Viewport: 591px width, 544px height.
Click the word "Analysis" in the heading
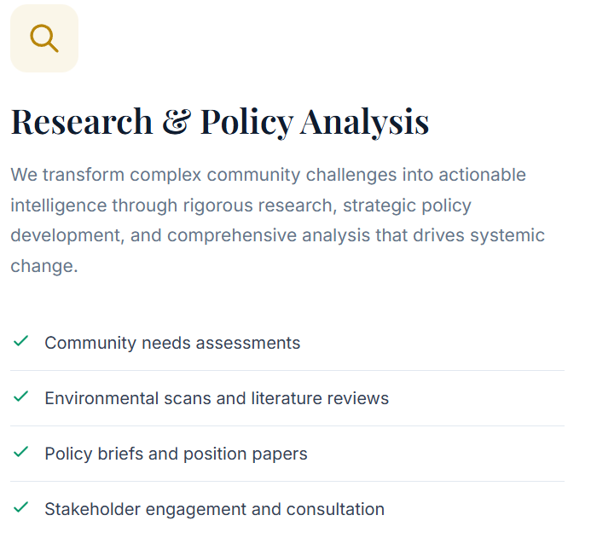pos(364,122)
